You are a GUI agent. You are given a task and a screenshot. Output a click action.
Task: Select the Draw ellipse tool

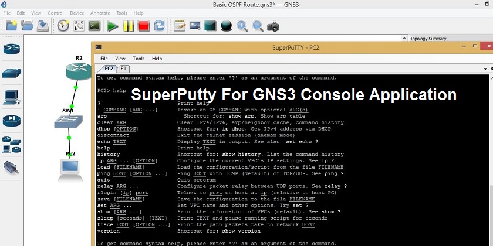[x=227, y=26]
